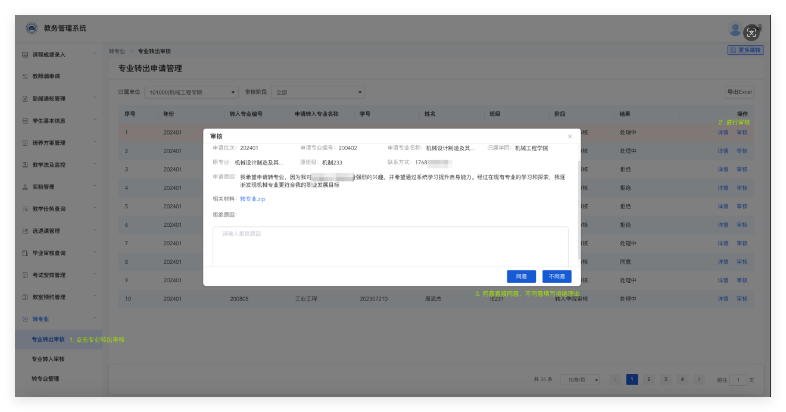Open the 转专业.zip attachment link
This screenshot has height=412, width=786.
click(252, 199)
